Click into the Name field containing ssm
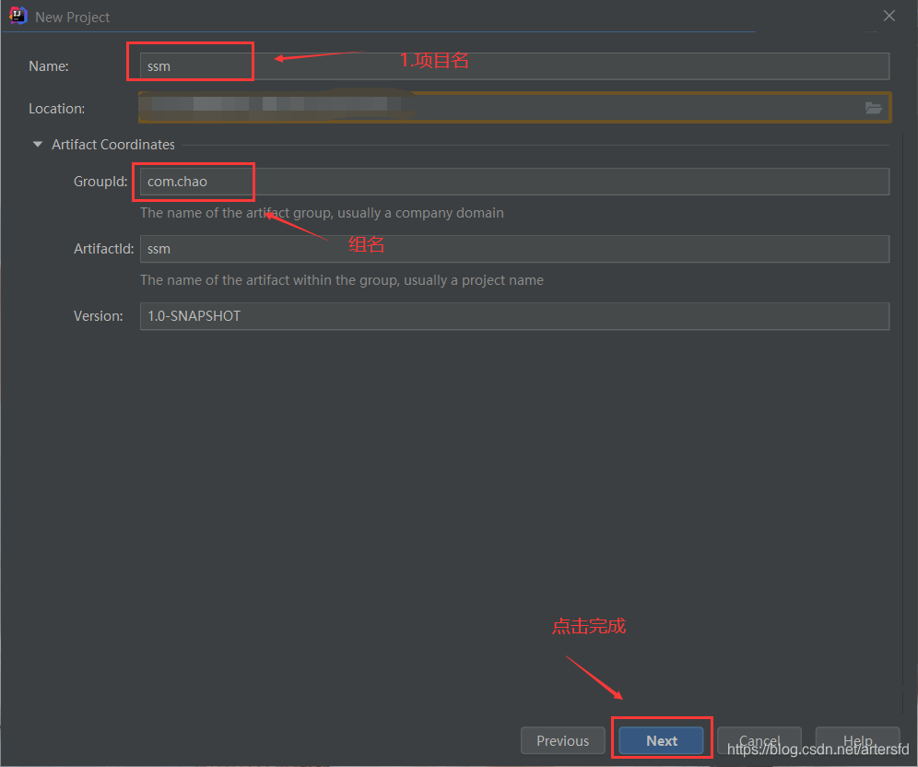918x767 pixels. [x=514, y=66]
